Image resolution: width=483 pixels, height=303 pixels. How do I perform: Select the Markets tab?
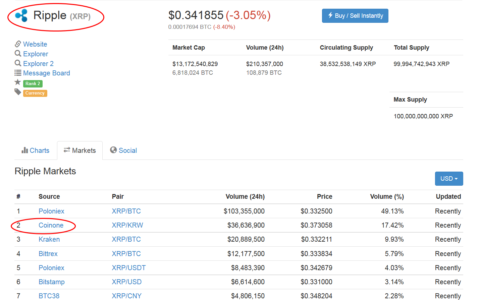coord(80,150)
